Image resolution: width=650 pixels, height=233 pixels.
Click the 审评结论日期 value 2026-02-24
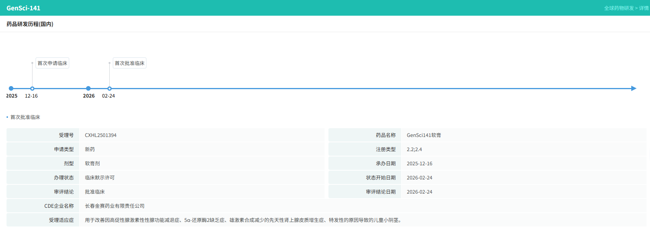[419, 192]
